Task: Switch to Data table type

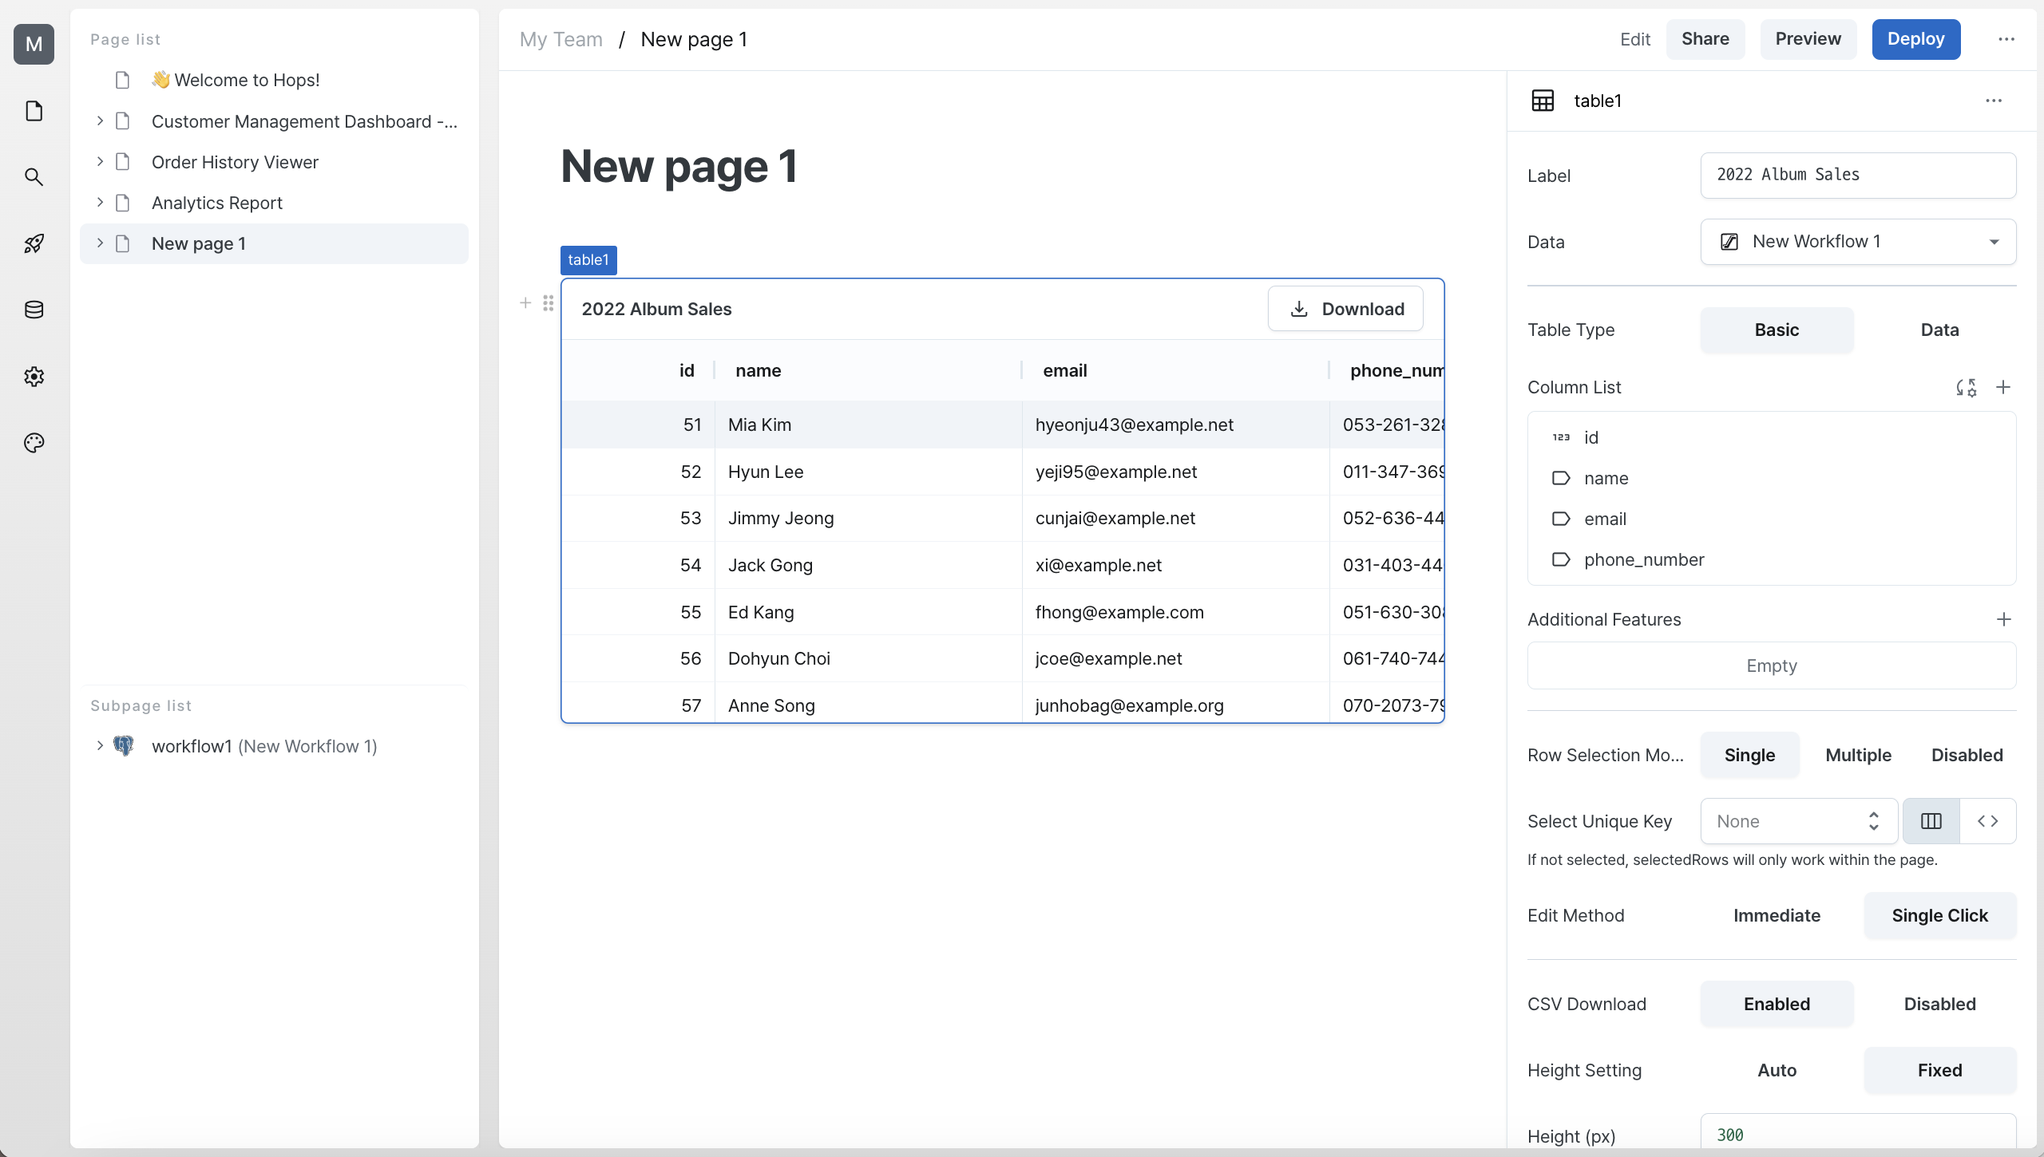Action: (x=1940, y=330)
